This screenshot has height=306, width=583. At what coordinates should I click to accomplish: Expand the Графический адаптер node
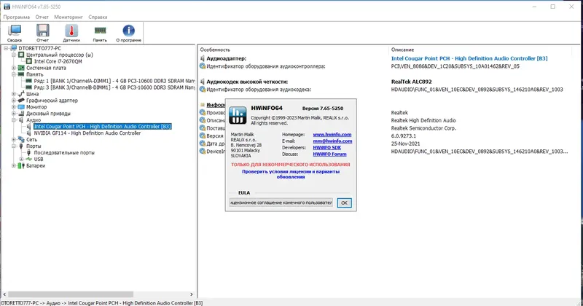pyautogui.click(x=14, y=101)
